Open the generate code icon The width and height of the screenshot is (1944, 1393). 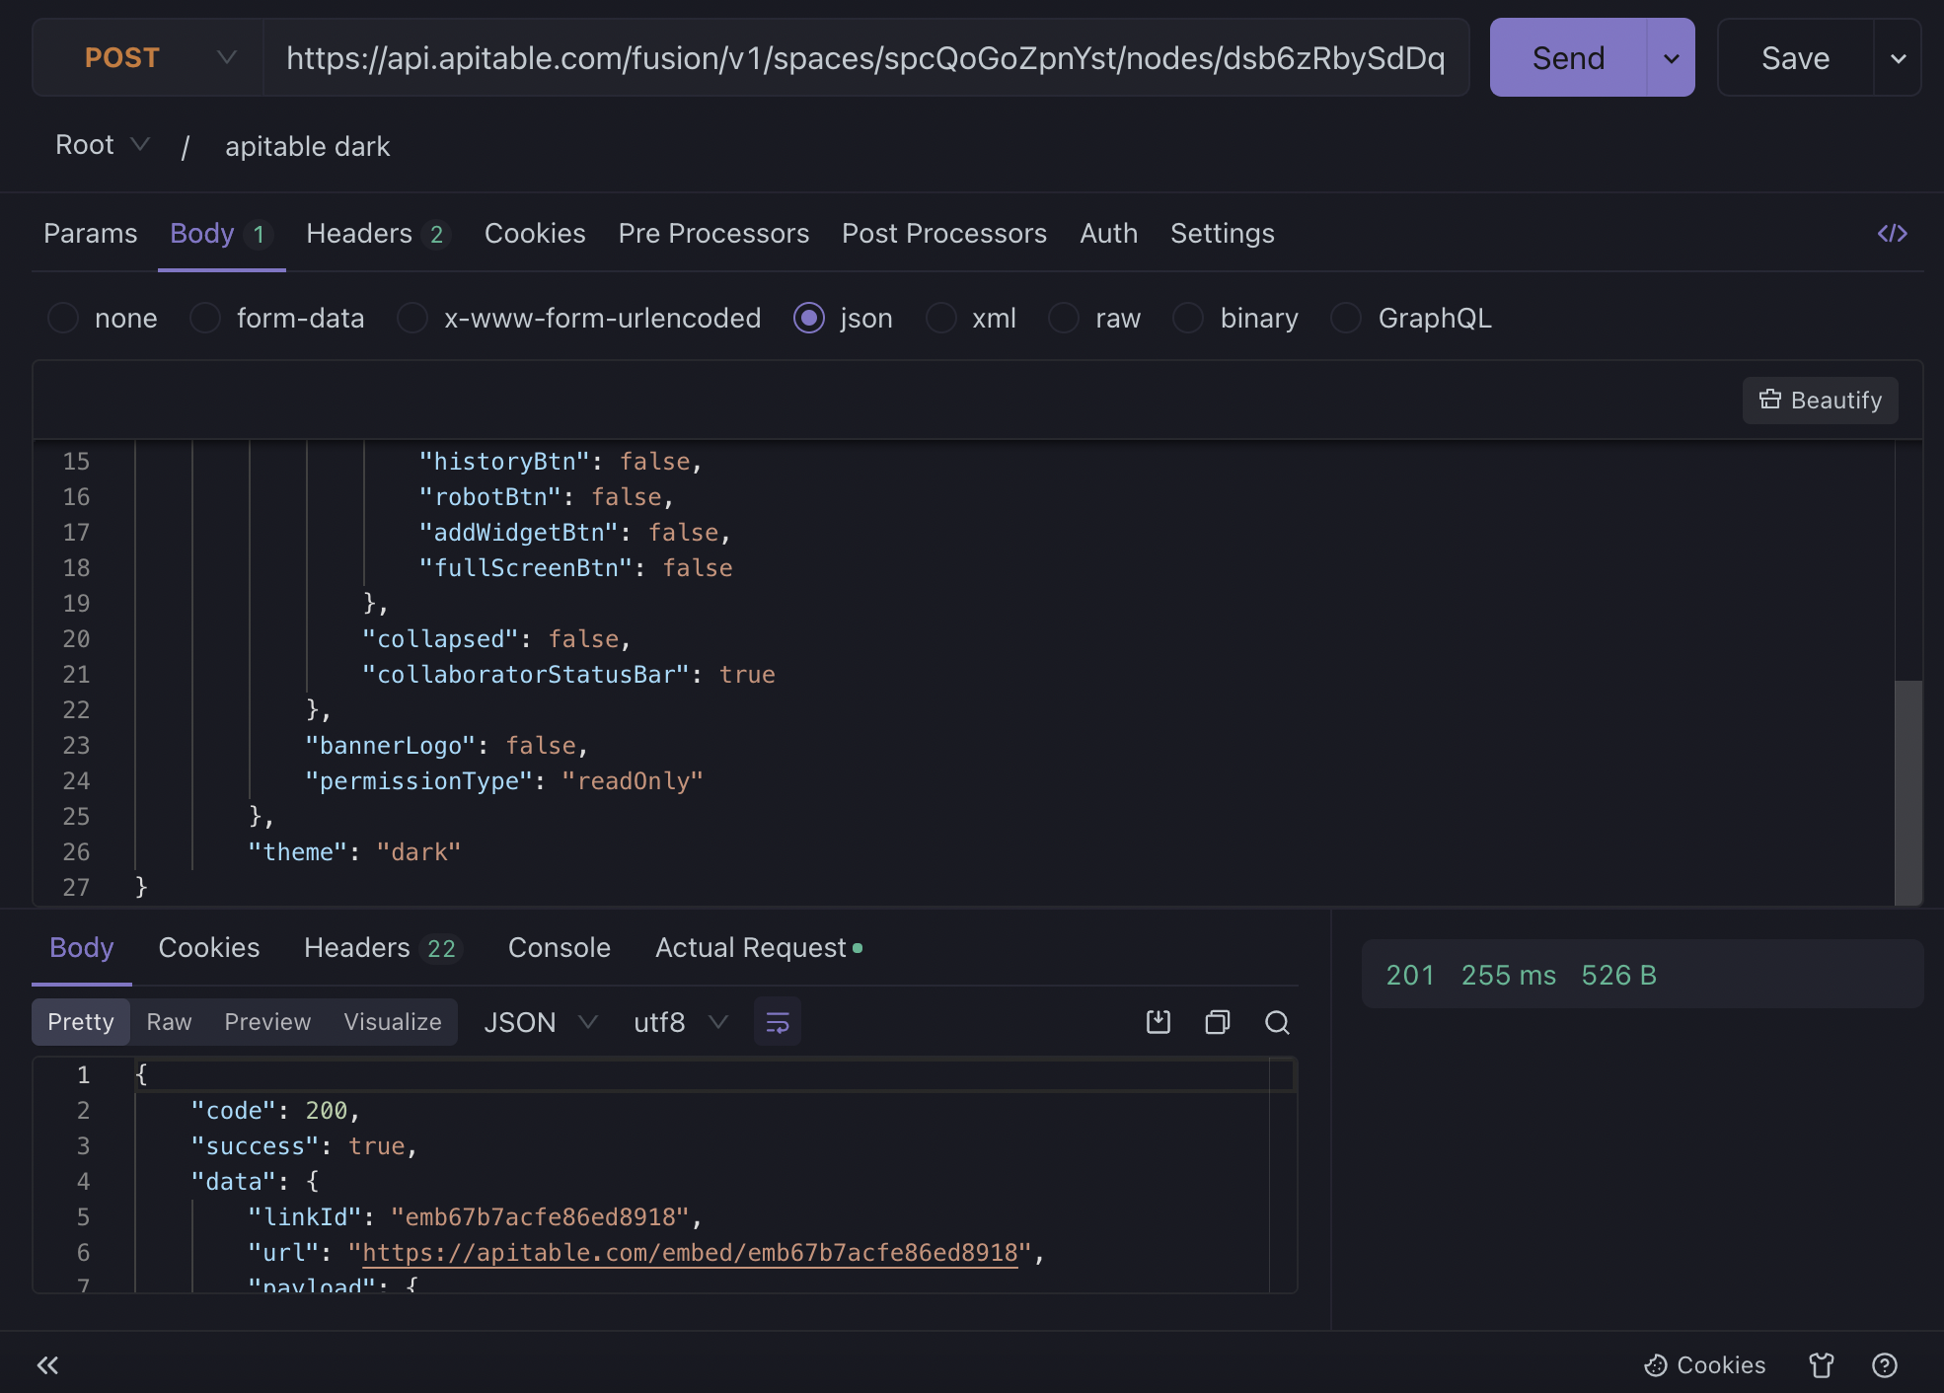[1892, 234]
